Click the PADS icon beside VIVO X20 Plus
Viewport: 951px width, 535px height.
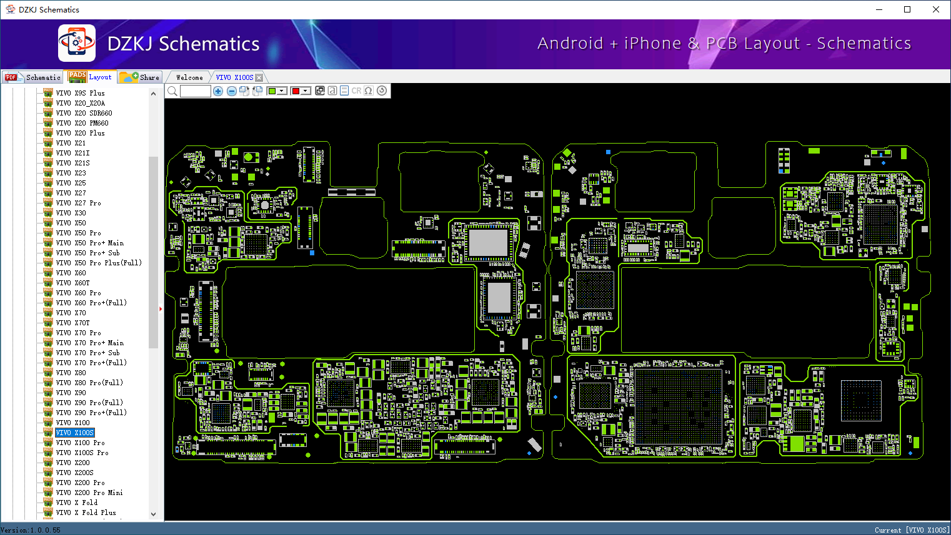[x=48, y=133]
